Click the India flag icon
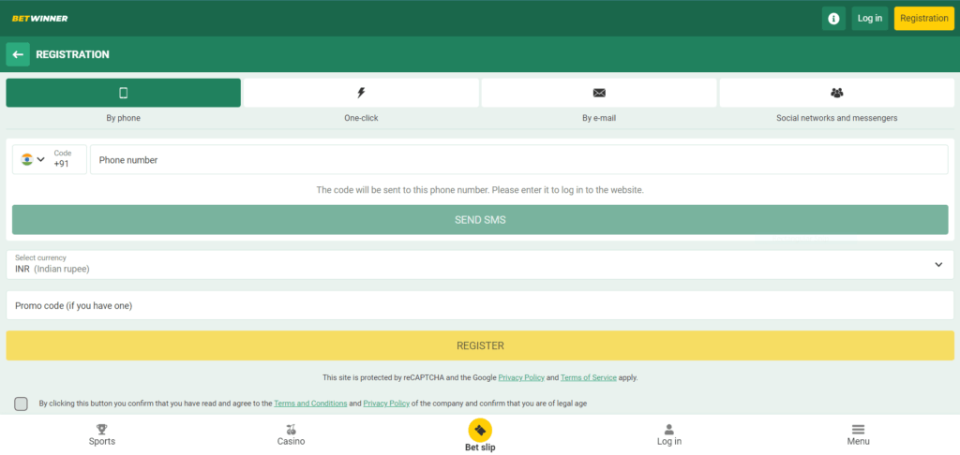 (27, 159)
